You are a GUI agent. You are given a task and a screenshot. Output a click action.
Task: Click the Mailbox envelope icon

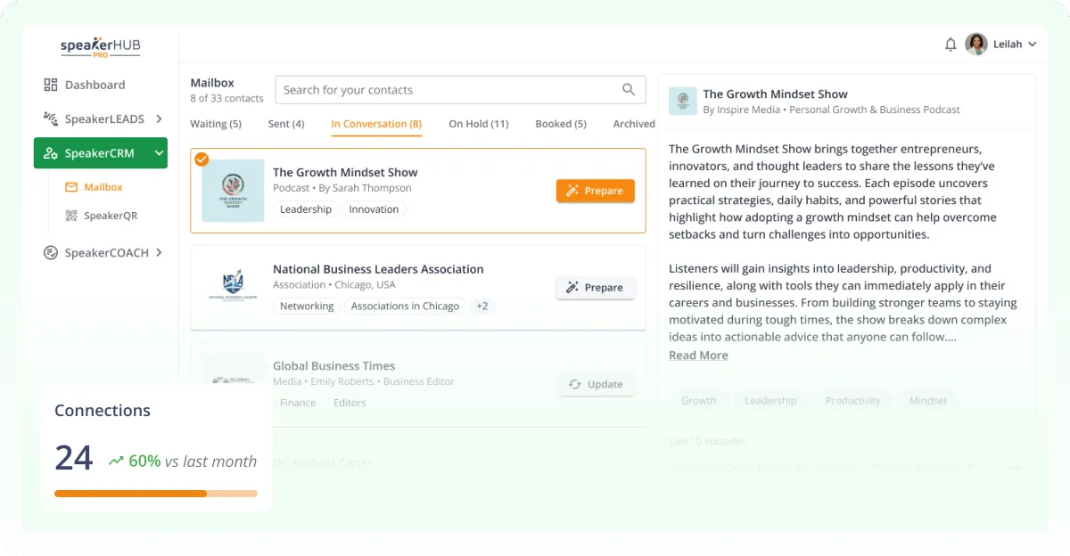[71, 187]
